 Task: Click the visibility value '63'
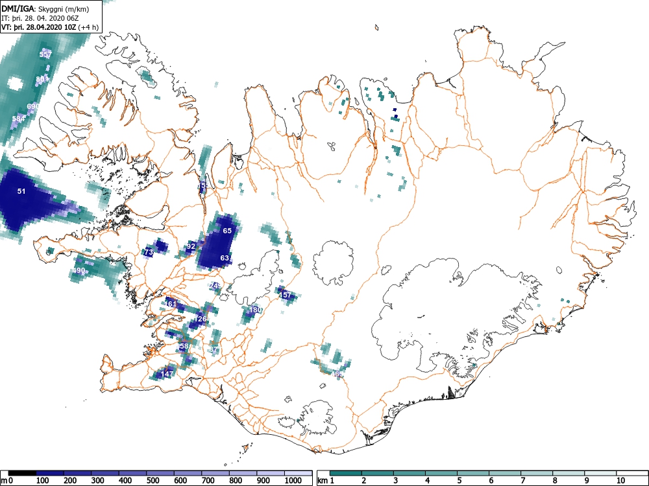[x=225, y=258]
